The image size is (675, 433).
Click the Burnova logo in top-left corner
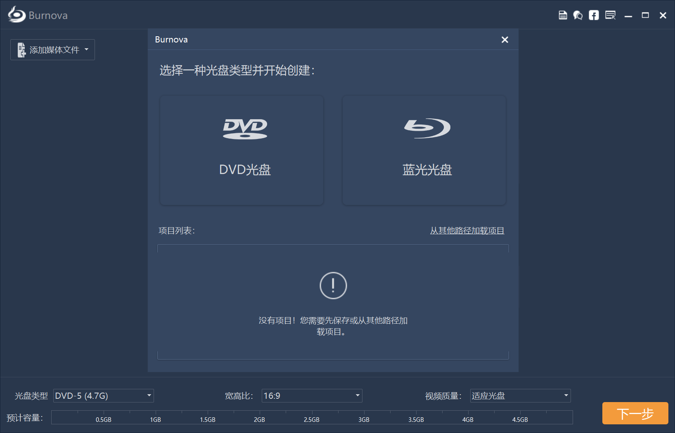tap(17, 15)
